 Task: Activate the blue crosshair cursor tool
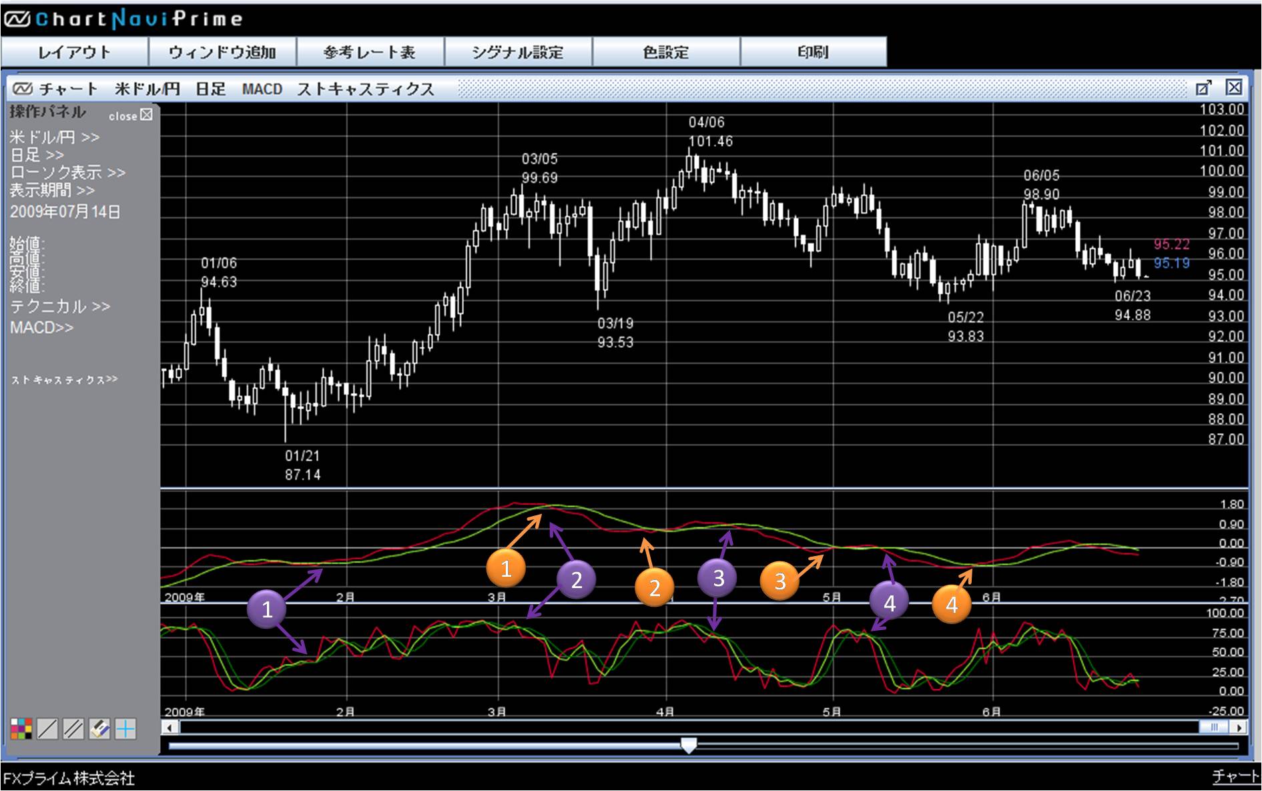click(125, 729)
